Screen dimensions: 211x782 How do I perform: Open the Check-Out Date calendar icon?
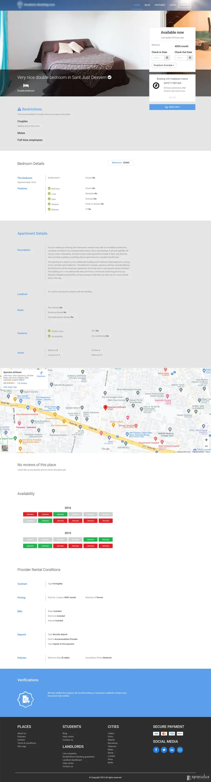pyautogui.click(x=190, y=58)
